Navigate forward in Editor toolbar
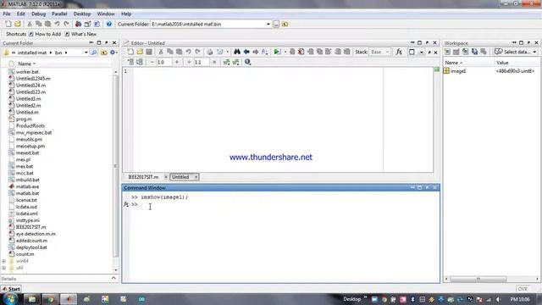Screen dimensions: 542x305 tap(256, 52)
